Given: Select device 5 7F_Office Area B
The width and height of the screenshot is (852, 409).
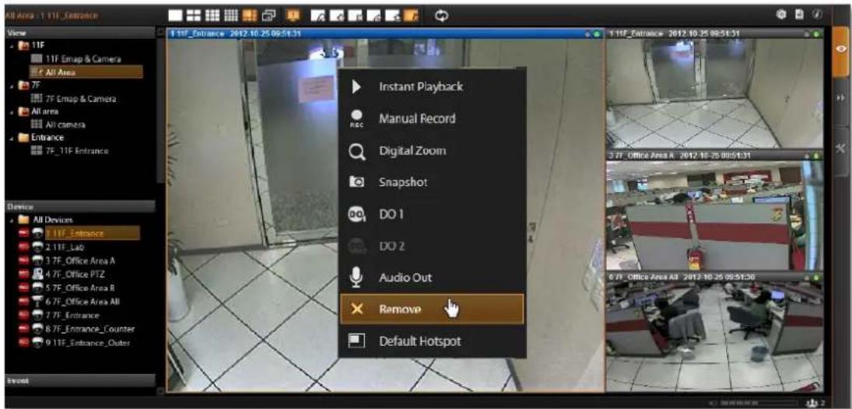Looking at the screenshot, I should [80, 288].
